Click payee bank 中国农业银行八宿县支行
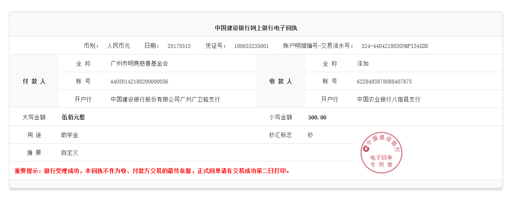 point(389,99)
